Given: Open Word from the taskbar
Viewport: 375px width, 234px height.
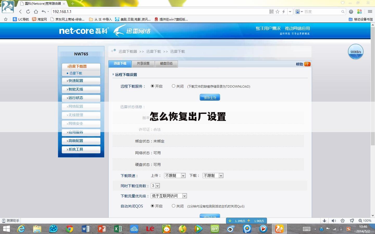Looking at the screenshot, I should click(85, 229).
